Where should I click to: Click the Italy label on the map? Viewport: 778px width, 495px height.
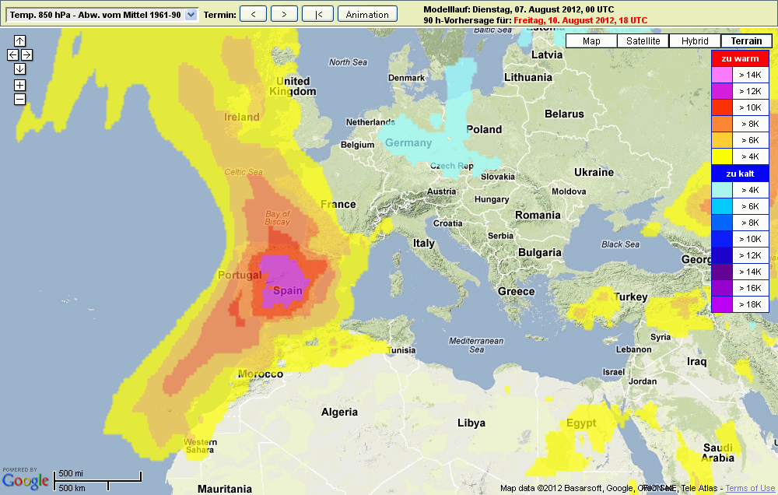[x=424, y=244]
